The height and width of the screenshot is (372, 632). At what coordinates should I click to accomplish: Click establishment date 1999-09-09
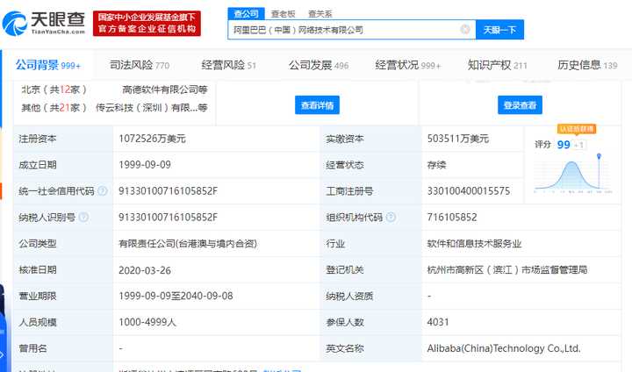pyautogui.click(x=145, y=165)
